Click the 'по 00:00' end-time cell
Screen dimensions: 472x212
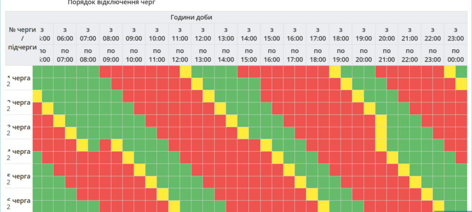[x=455, y=55]
